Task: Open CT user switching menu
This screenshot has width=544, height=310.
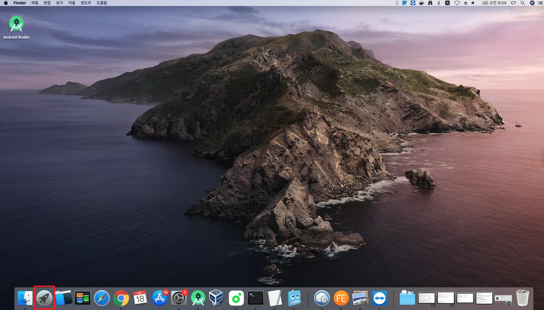Action: (x=514, y=3)
